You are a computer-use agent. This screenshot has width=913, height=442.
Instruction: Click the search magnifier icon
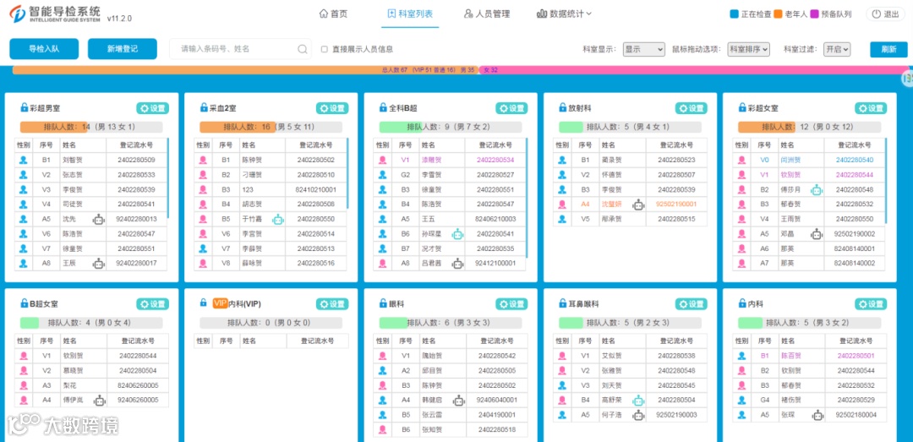(303, 49)
